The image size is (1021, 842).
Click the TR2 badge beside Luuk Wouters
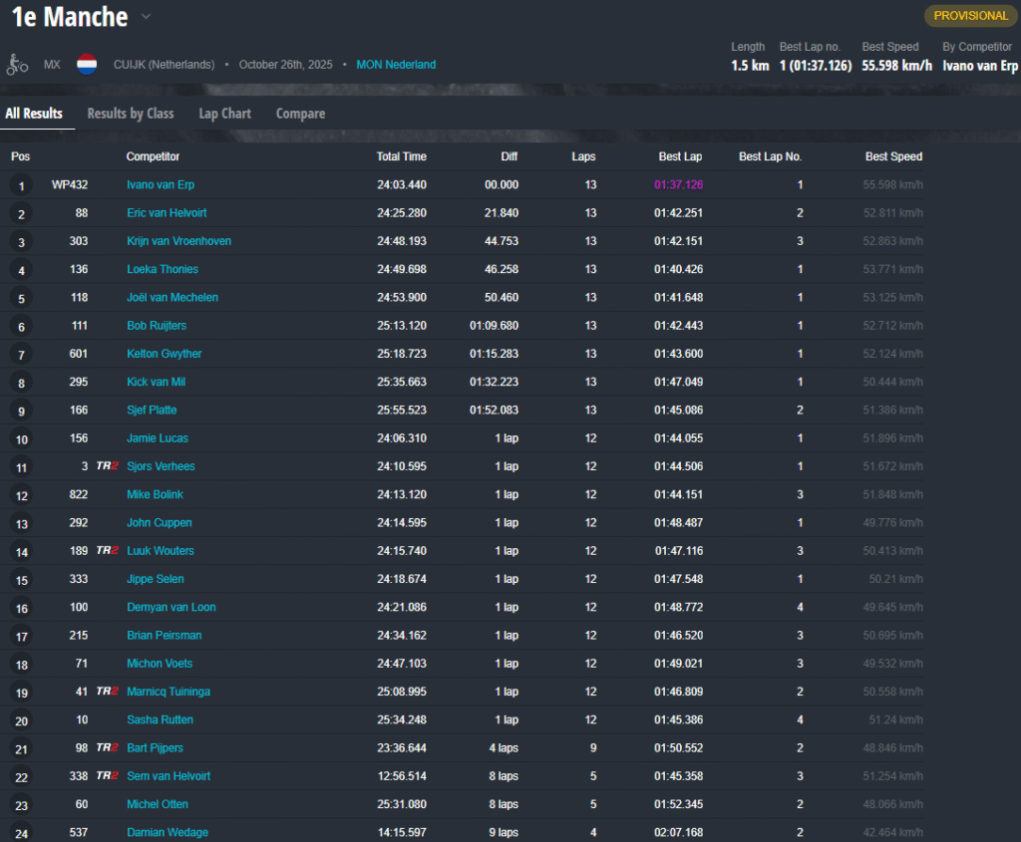pyautogui.click(x=107, y=551)
